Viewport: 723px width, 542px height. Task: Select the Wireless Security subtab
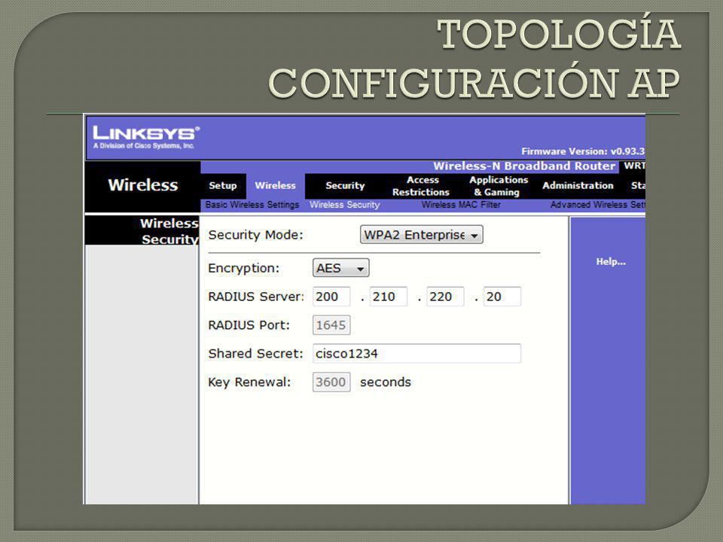pos(345,205)
